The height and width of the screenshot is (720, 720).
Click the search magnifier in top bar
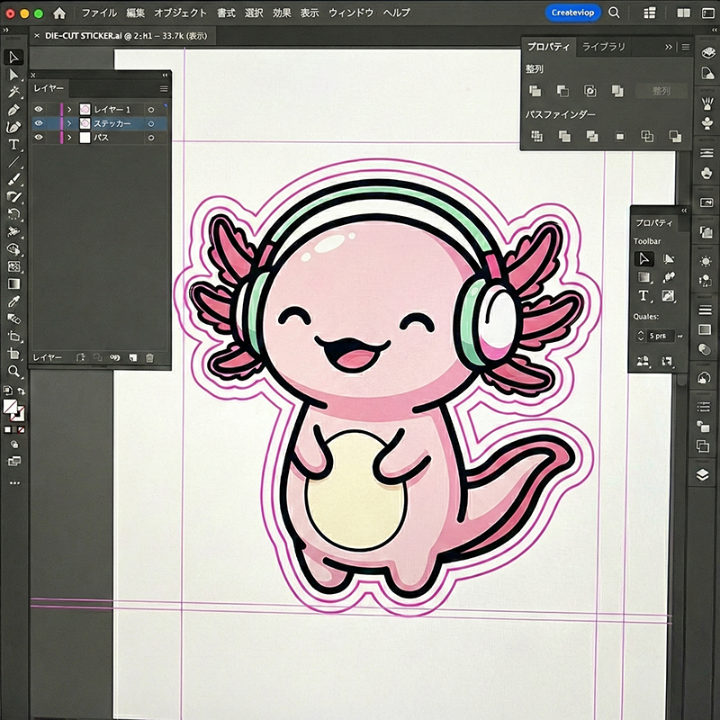point(614,13)
